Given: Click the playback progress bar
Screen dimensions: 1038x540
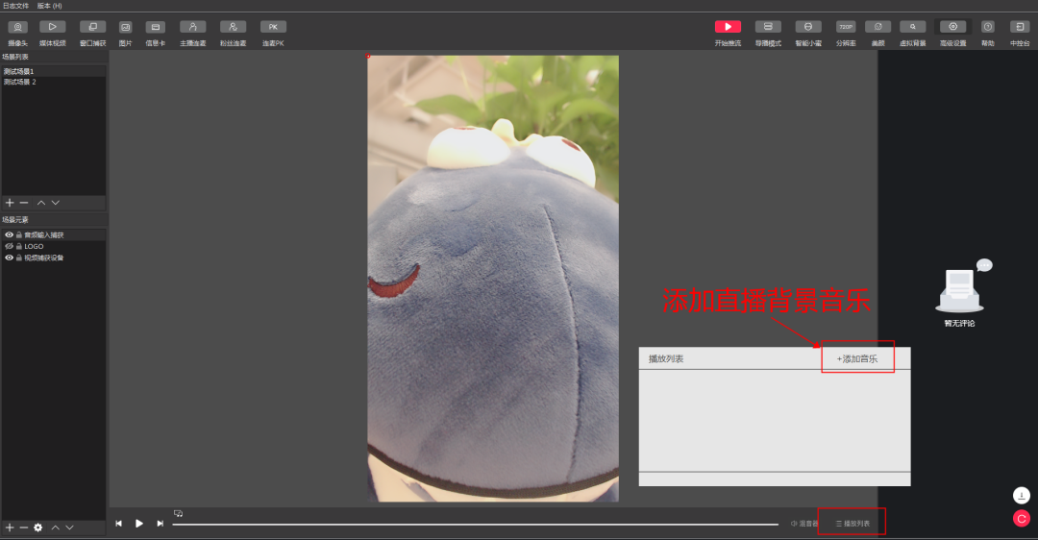Looking at the screenshot, I should click(476, 524).
